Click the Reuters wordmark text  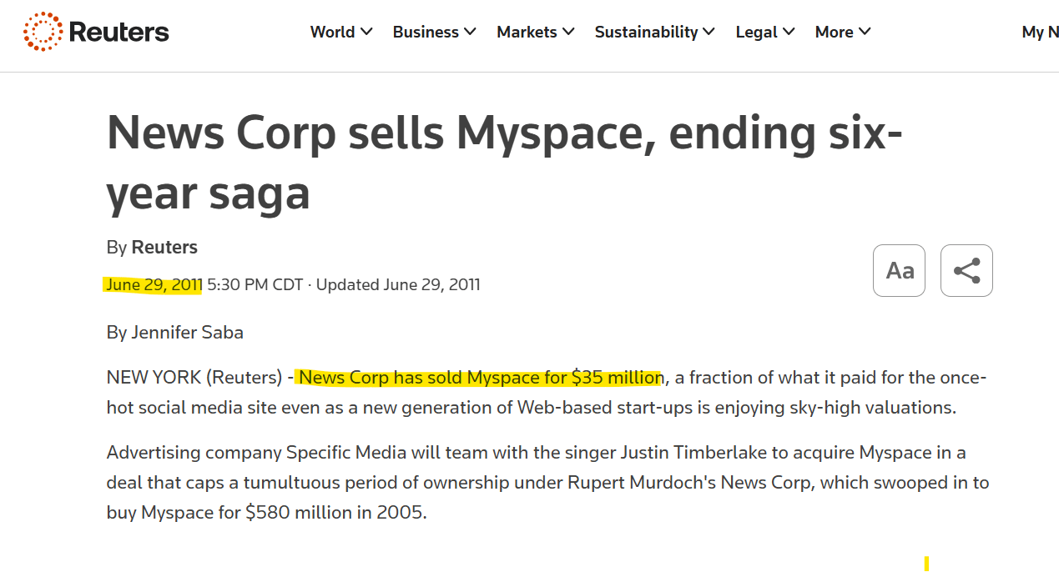[119, 33]
